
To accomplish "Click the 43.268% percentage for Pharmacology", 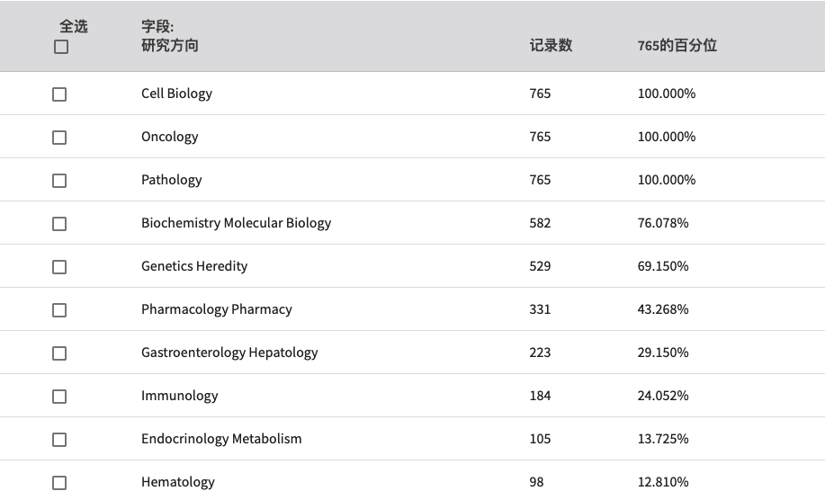I will tap(663, 309).
